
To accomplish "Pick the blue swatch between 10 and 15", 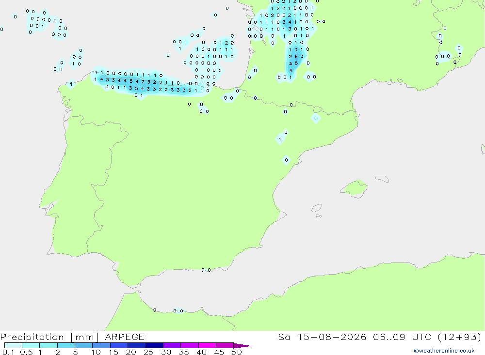I will tap(101, 345).
